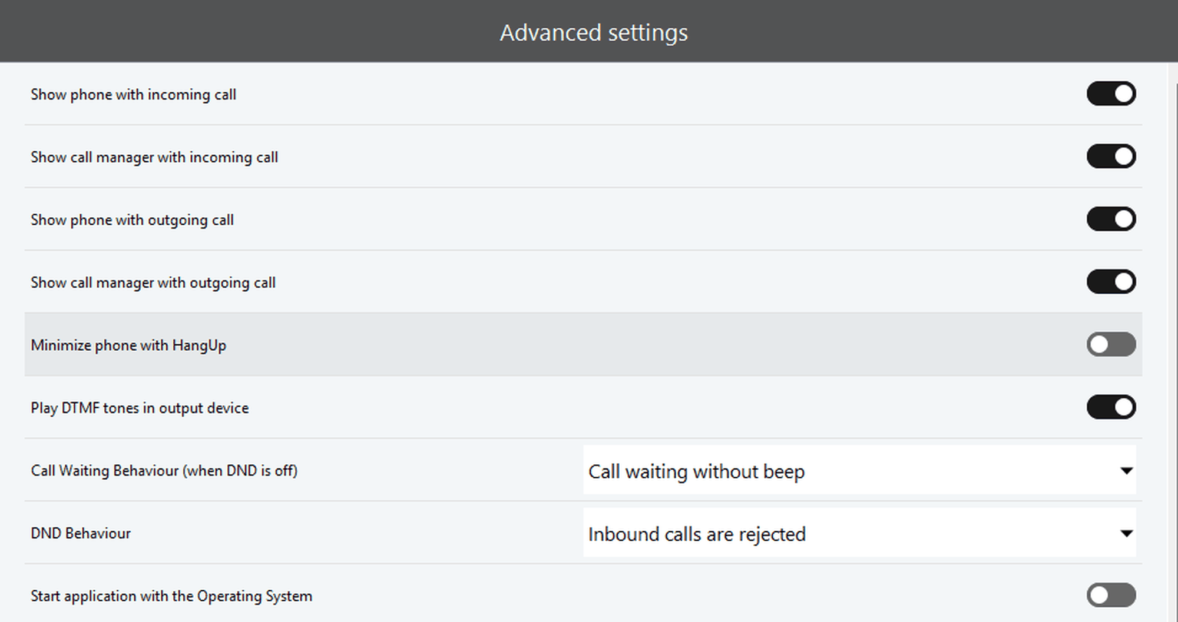Click the DND Behaviour label text

click(x=81, y=534)
